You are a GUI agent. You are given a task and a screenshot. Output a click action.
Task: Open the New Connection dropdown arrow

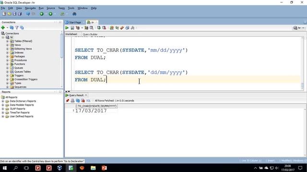(7, 28)
